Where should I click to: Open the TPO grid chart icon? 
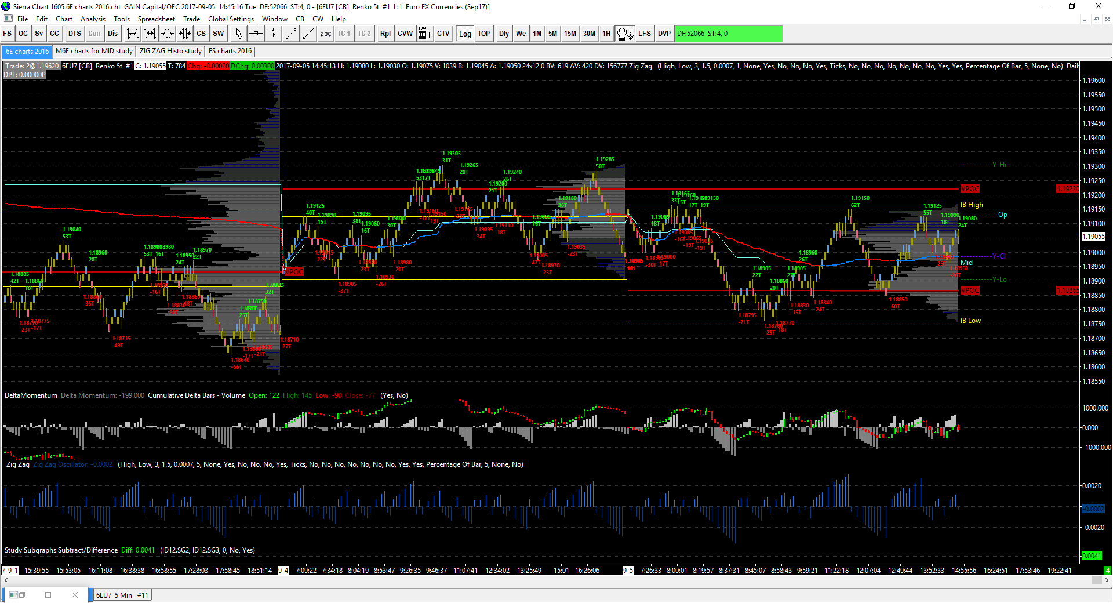click(424, 34)
